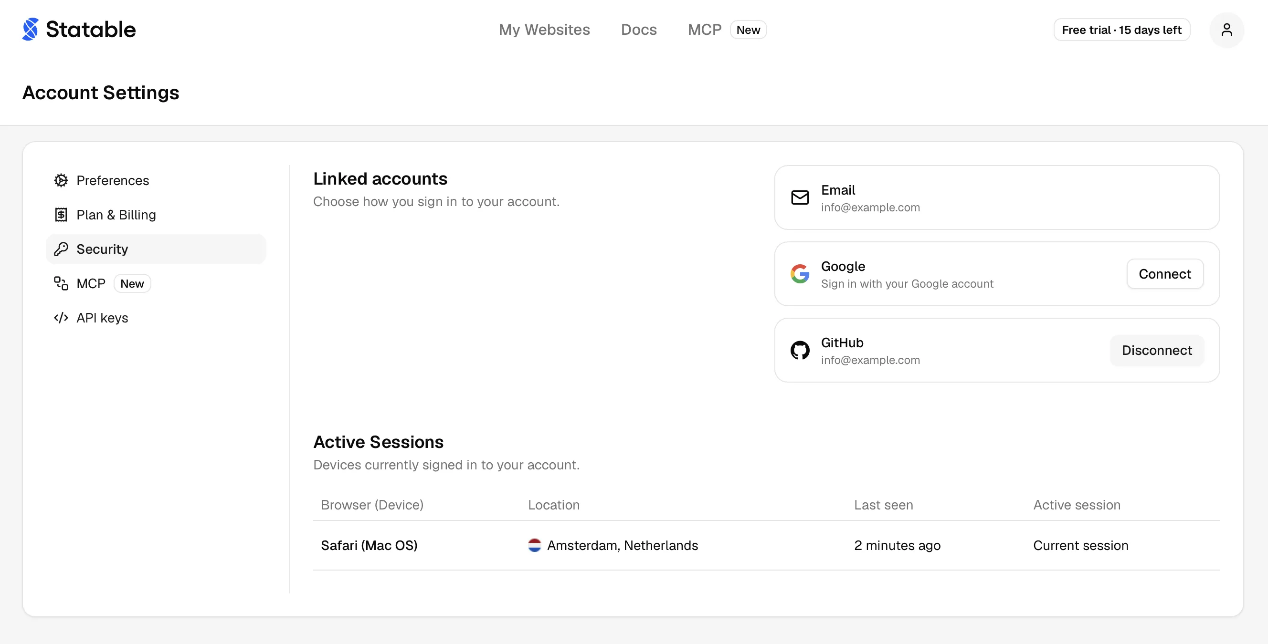Click the New badge beside top MCP
1268x644 pixels.
pos(748,30)
